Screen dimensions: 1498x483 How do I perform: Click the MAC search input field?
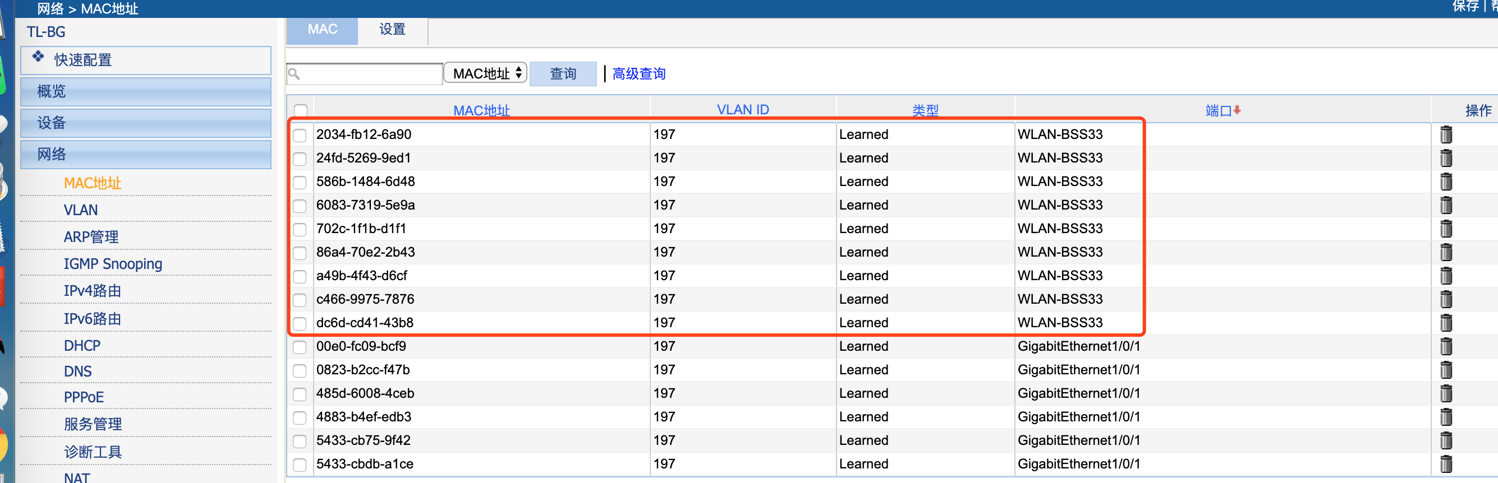[365, 74]
